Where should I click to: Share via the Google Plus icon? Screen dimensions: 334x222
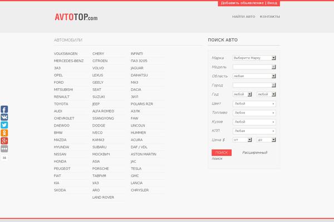coord(4,141)
